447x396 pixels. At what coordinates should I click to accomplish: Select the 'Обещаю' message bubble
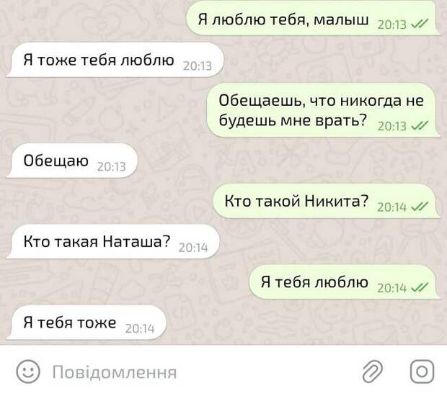72,161
